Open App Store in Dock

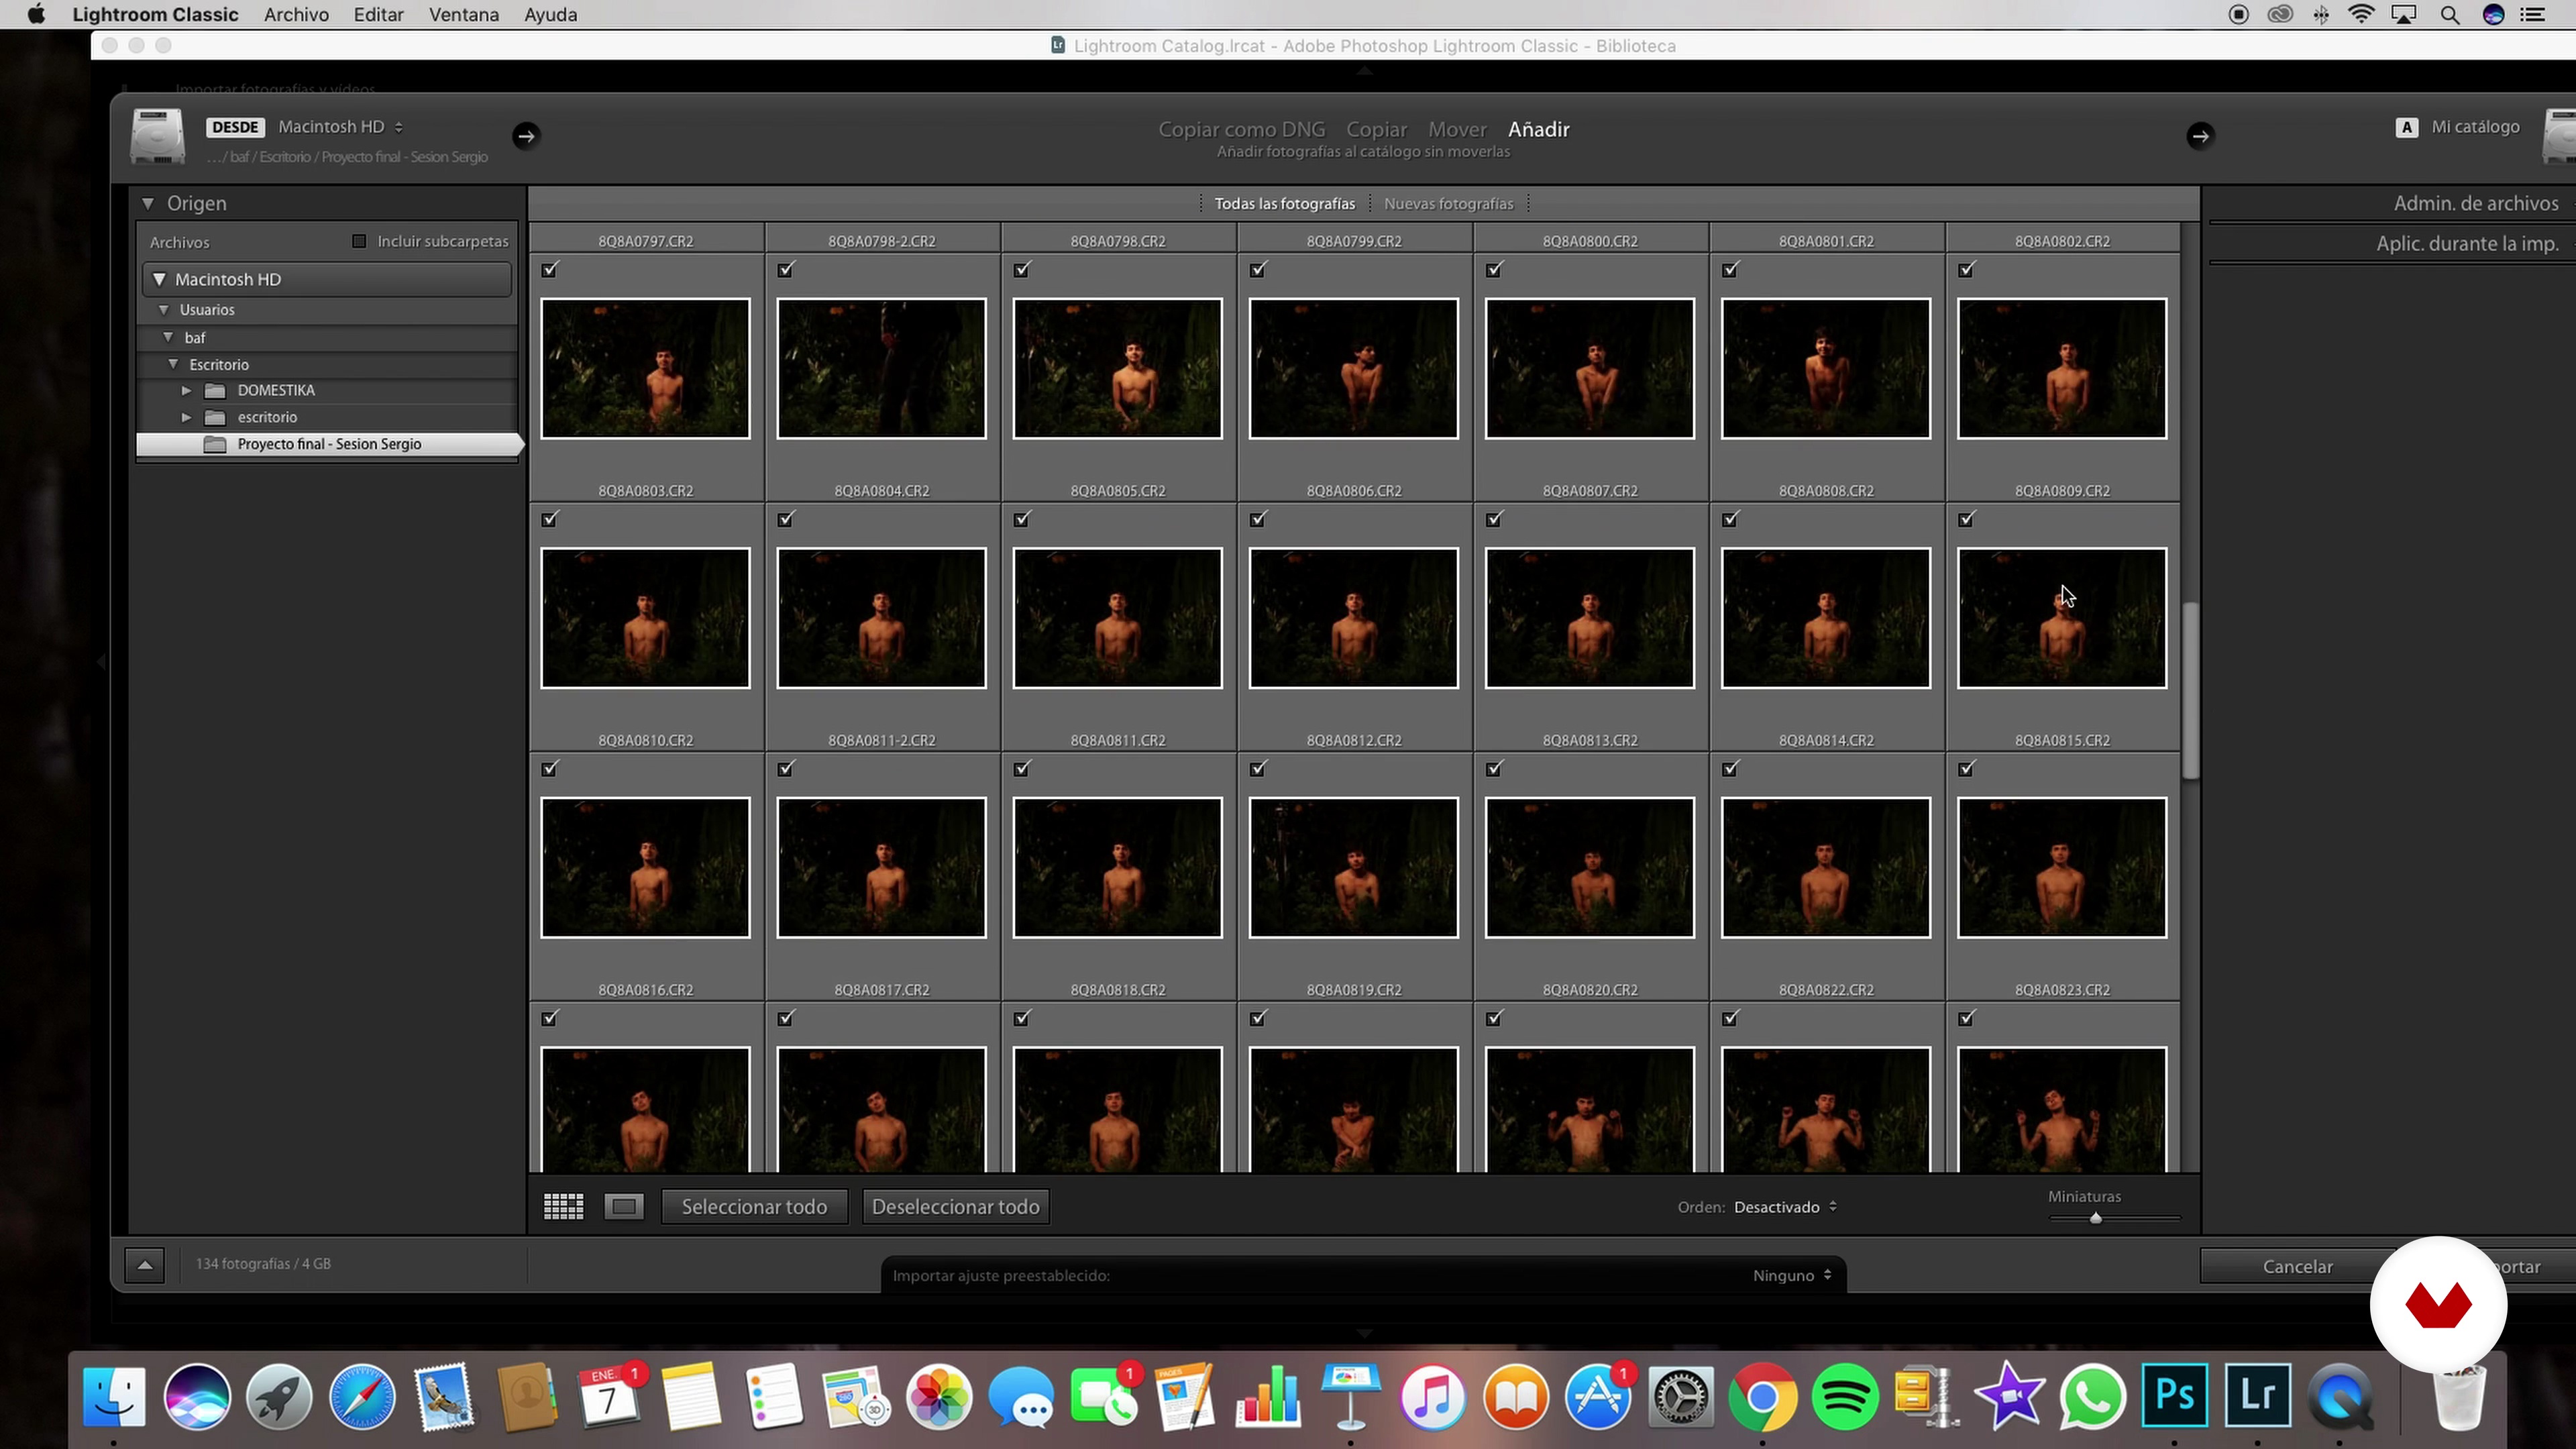(x=1598, y=1397)
